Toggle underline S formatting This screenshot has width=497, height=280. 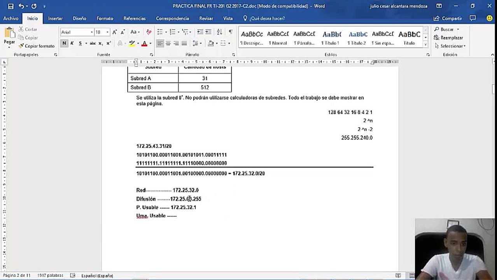[x=80, y=43]
